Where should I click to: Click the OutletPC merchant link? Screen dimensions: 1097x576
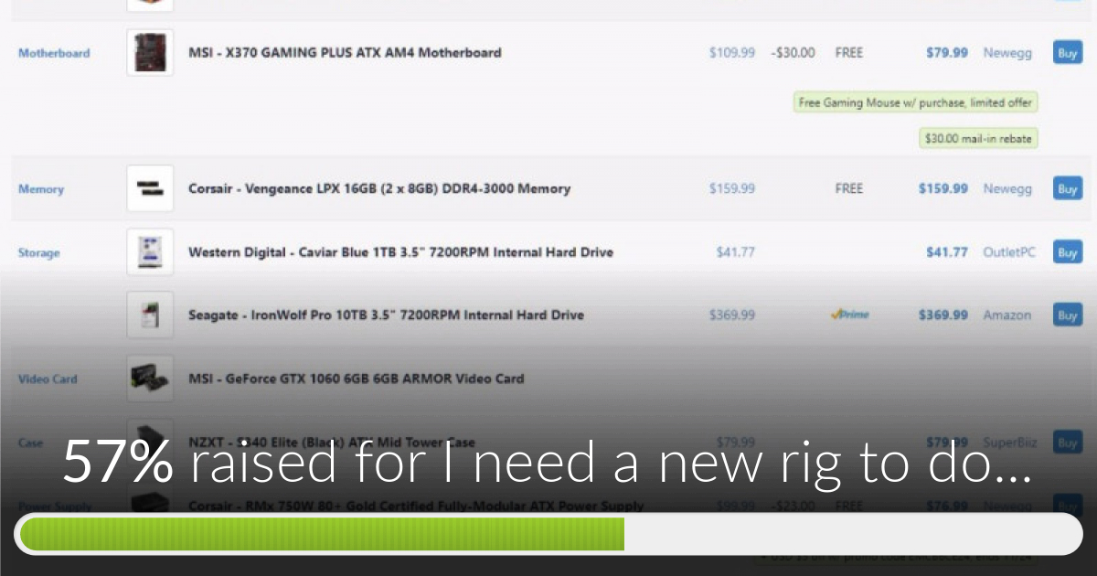tap(1009, 252)
